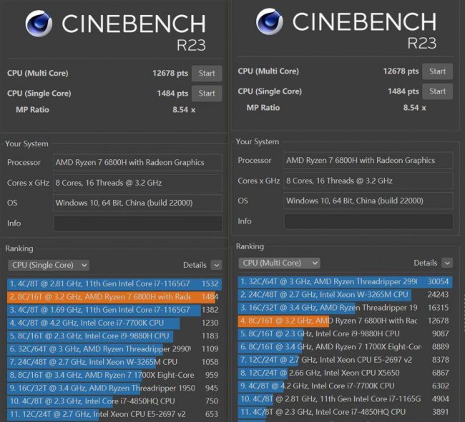Open the CPU (Multi Core) ranking dropdown
465x422 pixels.
click(279, 263)
